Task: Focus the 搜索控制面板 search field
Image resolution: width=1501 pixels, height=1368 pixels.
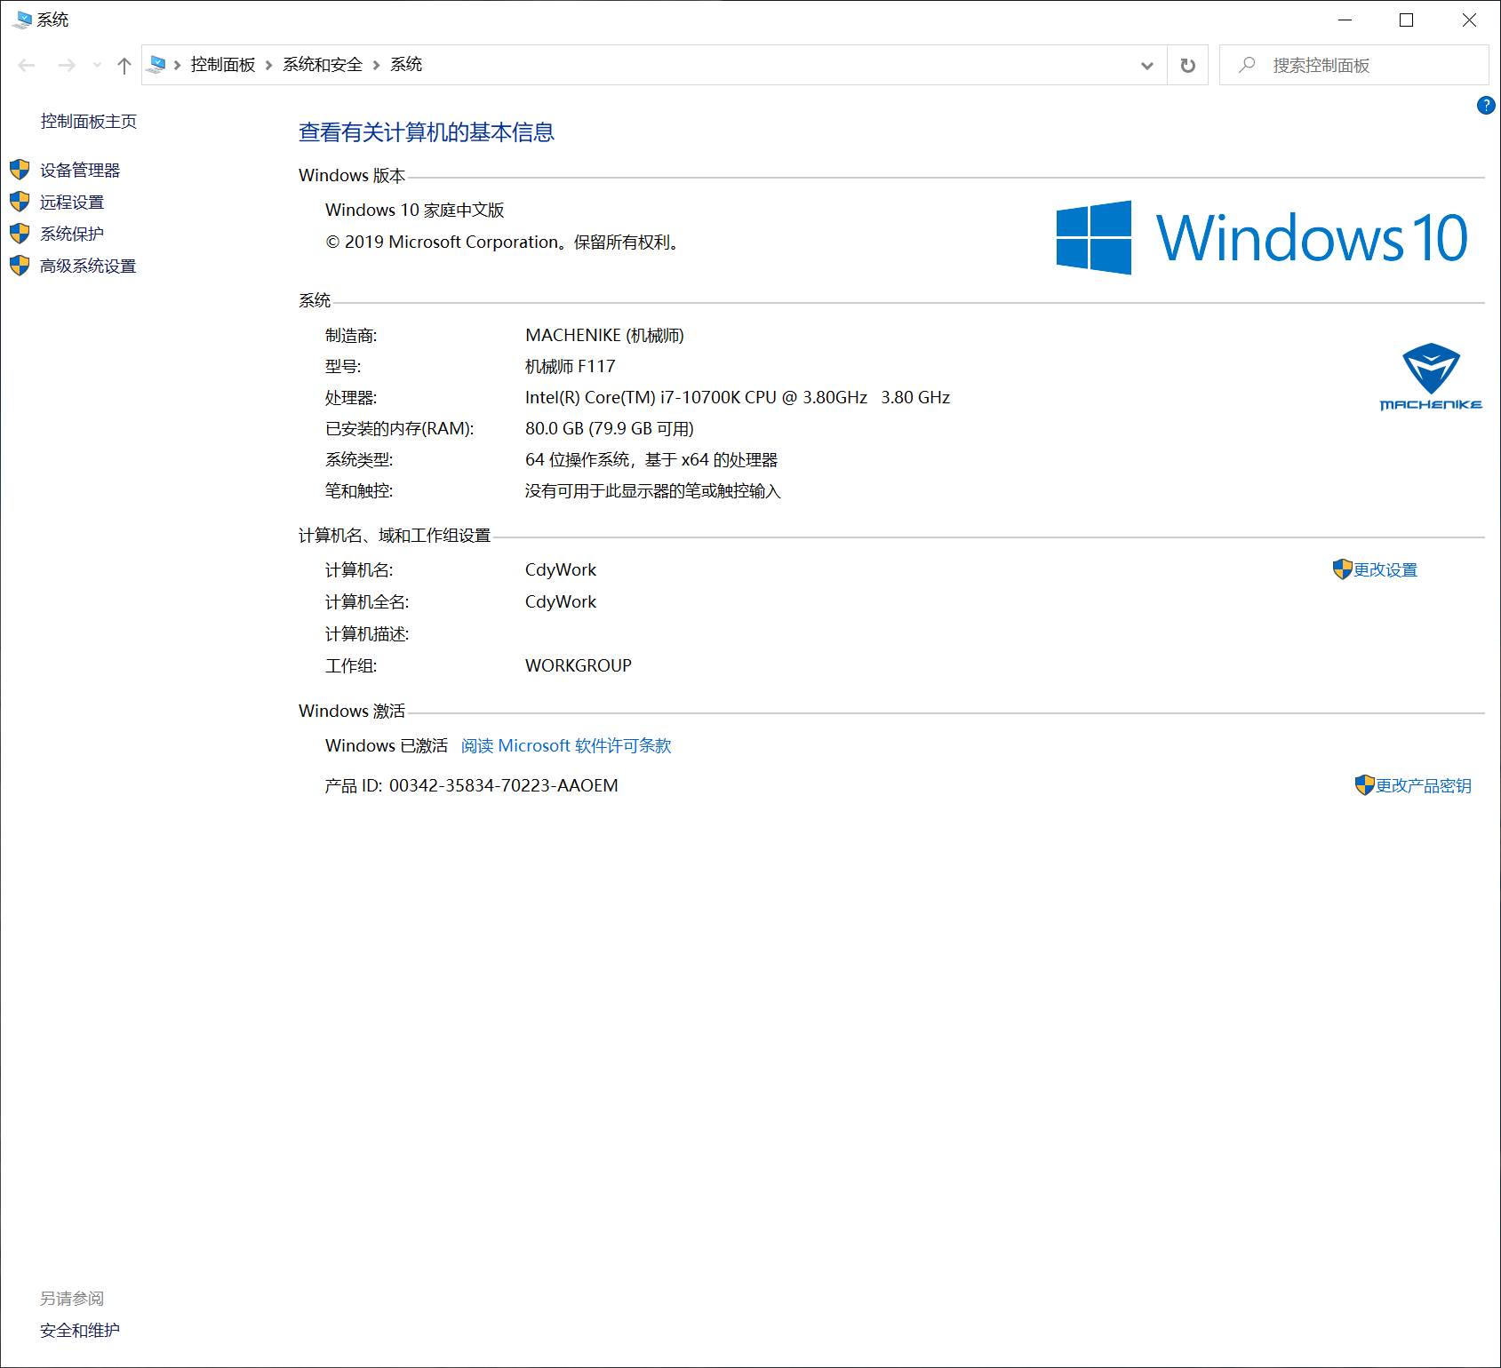Action: point(1353,65)
